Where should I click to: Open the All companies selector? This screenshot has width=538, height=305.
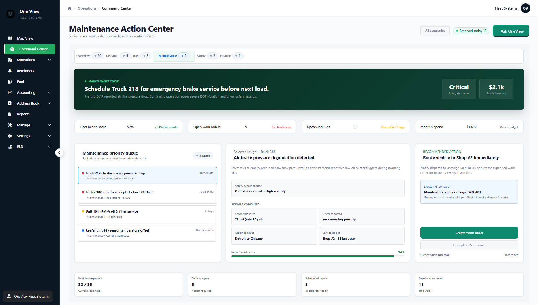click(x=435, y=31)
